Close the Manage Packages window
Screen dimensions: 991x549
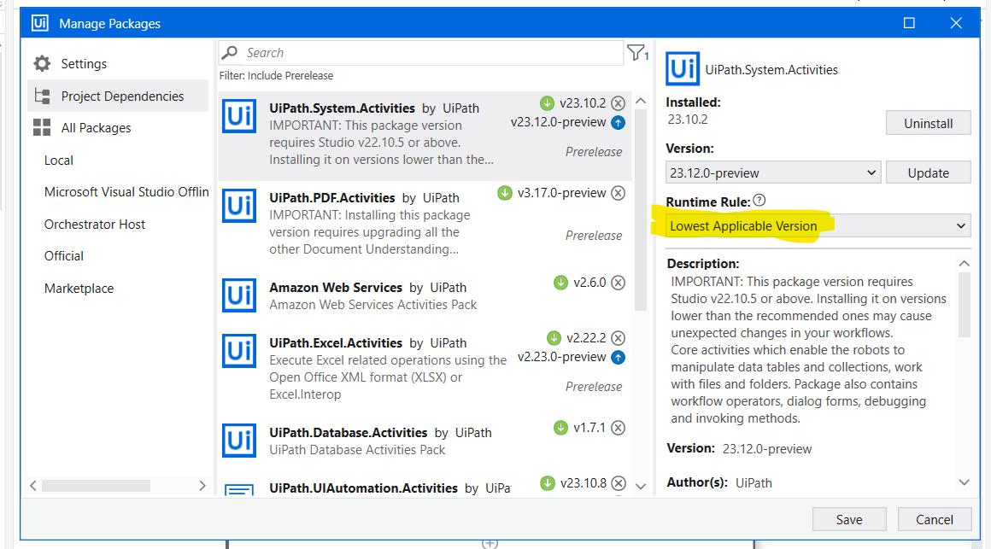956,23
